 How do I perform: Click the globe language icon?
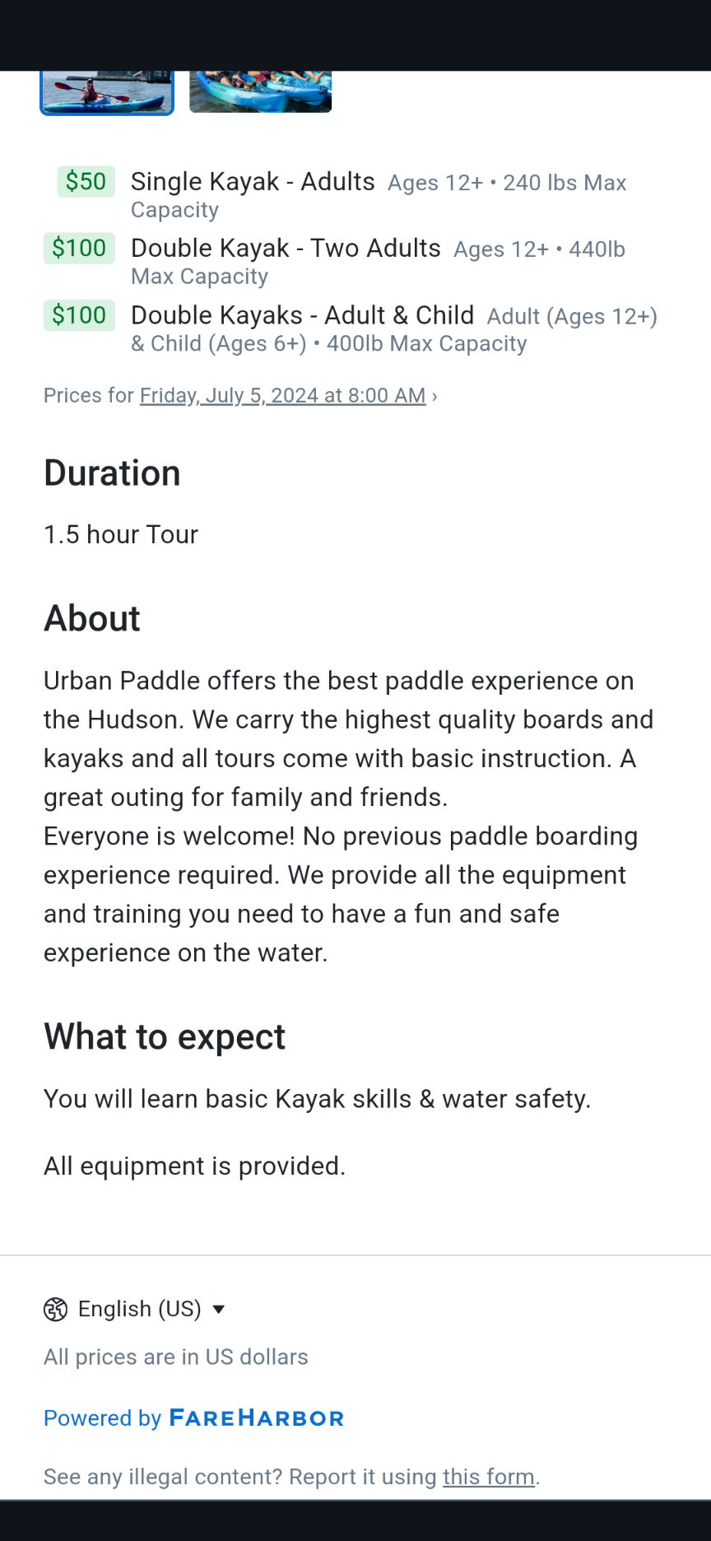click(55, 1309)
